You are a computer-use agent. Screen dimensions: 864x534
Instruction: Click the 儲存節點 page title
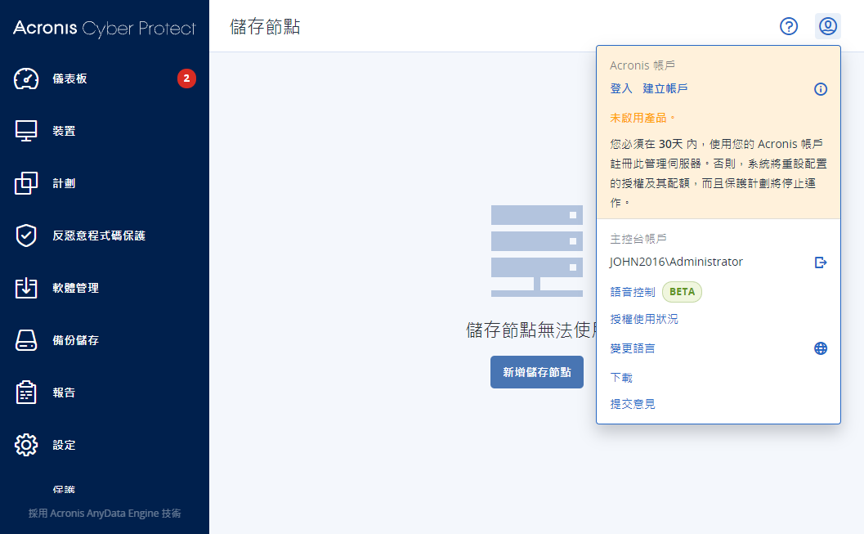pyautogui.click(x=265, y=26)
